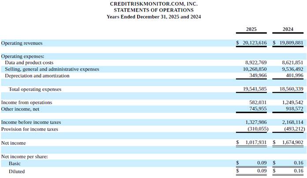Select the 2025 net income value 1,017,931

tap(256, 143)
